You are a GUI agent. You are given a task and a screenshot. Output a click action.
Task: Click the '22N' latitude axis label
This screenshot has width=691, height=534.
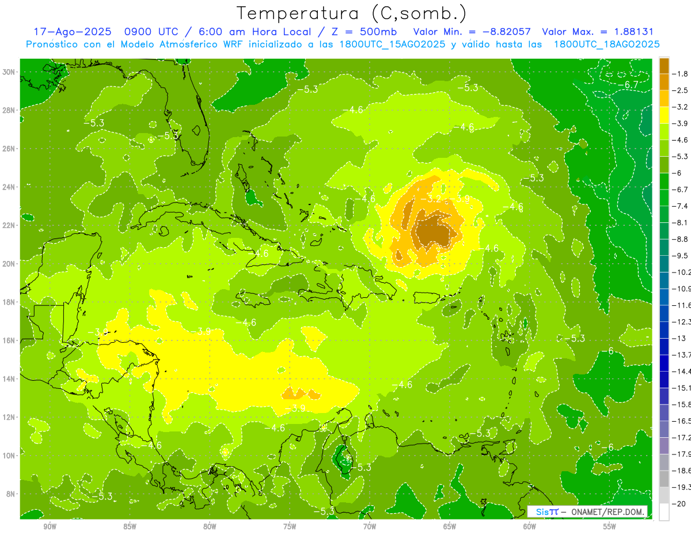point(9,225)
